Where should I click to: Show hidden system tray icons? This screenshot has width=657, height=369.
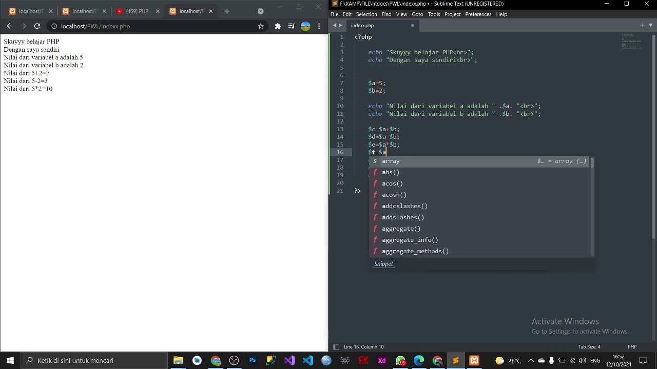point(531,360)
